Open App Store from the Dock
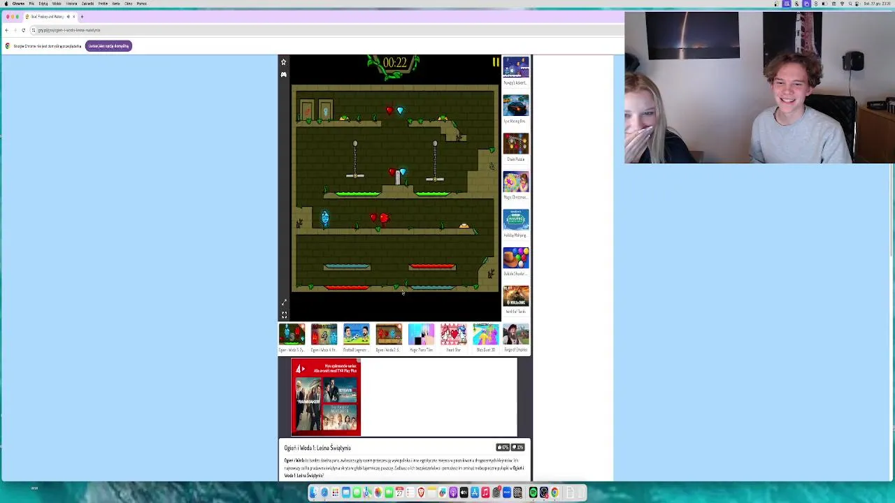895x503 pixels. (x=475, y=493)
